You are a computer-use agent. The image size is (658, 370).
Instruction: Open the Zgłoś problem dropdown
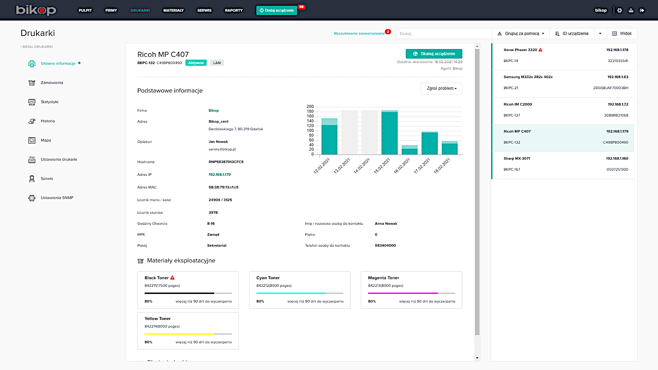441,88
